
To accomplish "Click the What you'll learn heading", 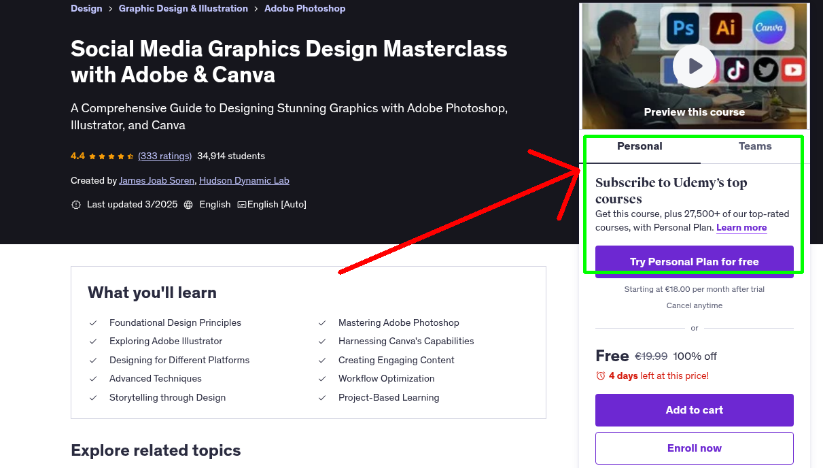I will coord(152,292).
